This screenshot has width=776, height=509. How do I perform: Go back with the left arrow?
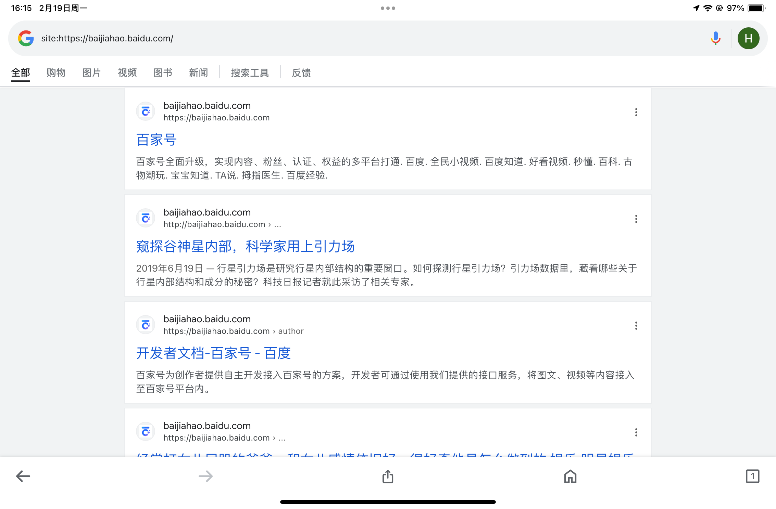pos(23,476)
